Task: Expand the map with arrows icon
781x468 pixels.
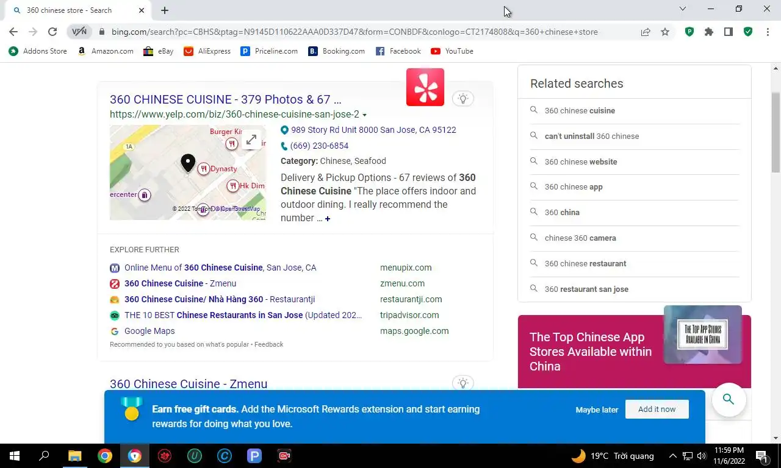Action: [251, 140]
